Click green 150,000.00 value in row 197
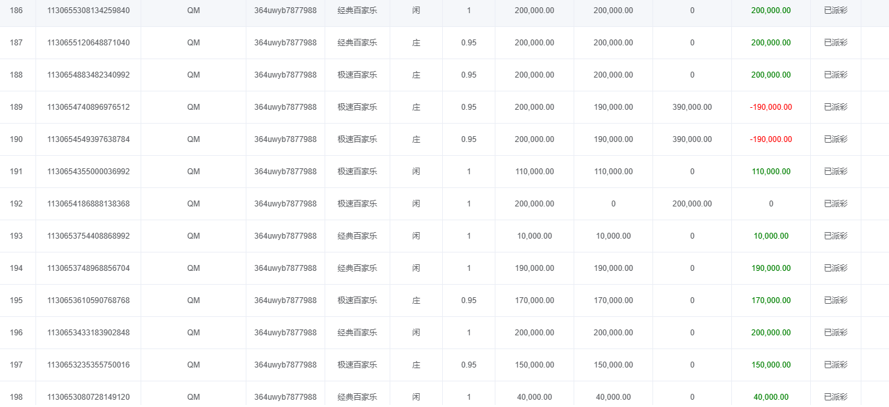The image size is (889, 407). (771, 365)
